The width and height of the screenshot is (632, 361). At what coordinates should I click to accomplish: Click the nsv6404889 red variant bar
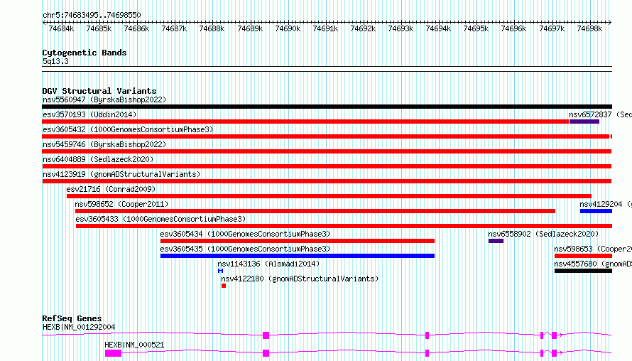(x=327, y=166)
